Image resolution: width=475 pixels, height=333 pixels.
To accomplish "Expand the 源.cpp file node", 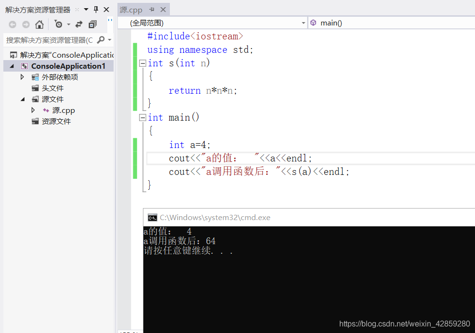I will pos(33,110).
